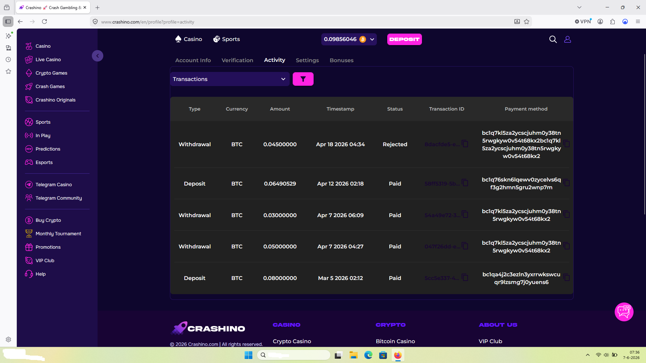Open Microsoft Edge from the taskbar
Screen dimensions: 646x363
pyautogui.click(x=368, y=355)
